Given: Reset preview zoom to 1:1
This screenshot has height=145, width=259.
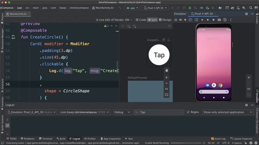Looking at the screenshot, I should click(166, 89).
